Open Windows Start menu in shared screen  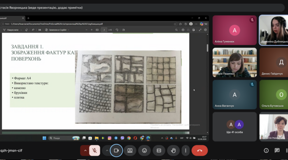point(44,138)
